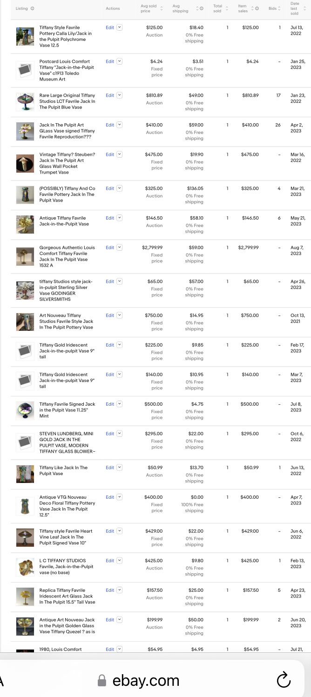Screen dimensions: 311x697
Task: Tap the lock icon beside ebay.com
Action: 102,680
